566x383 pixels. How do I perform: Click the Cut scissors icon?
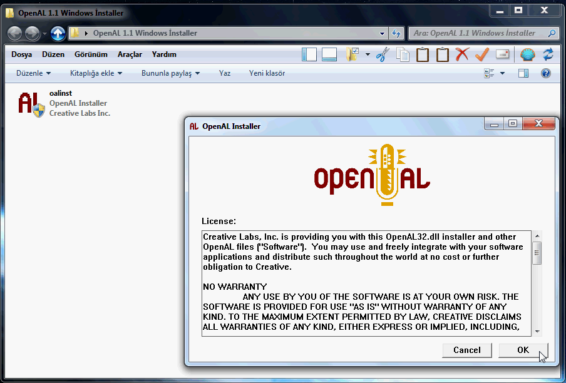pos(383,54)
